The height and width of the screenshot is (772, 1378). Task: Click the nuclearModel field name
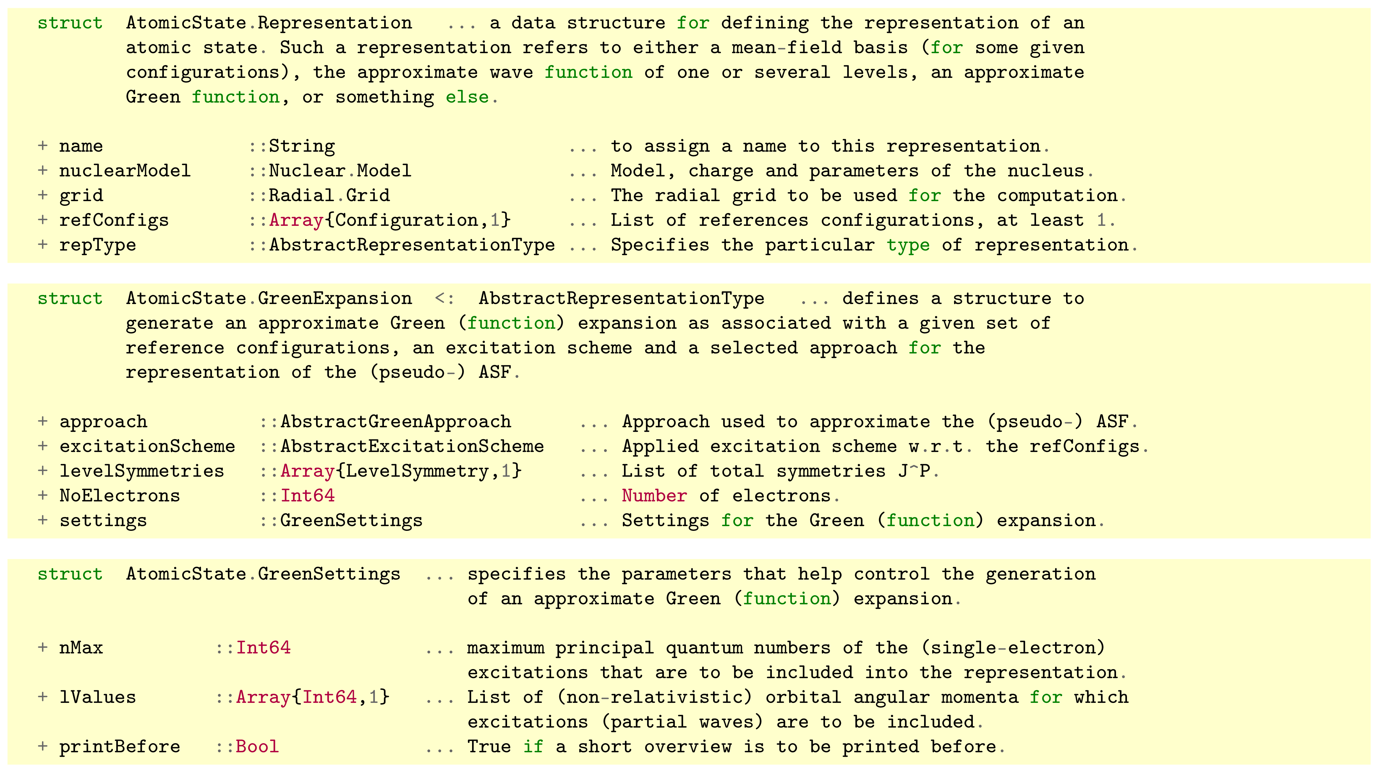coord(125,171)
